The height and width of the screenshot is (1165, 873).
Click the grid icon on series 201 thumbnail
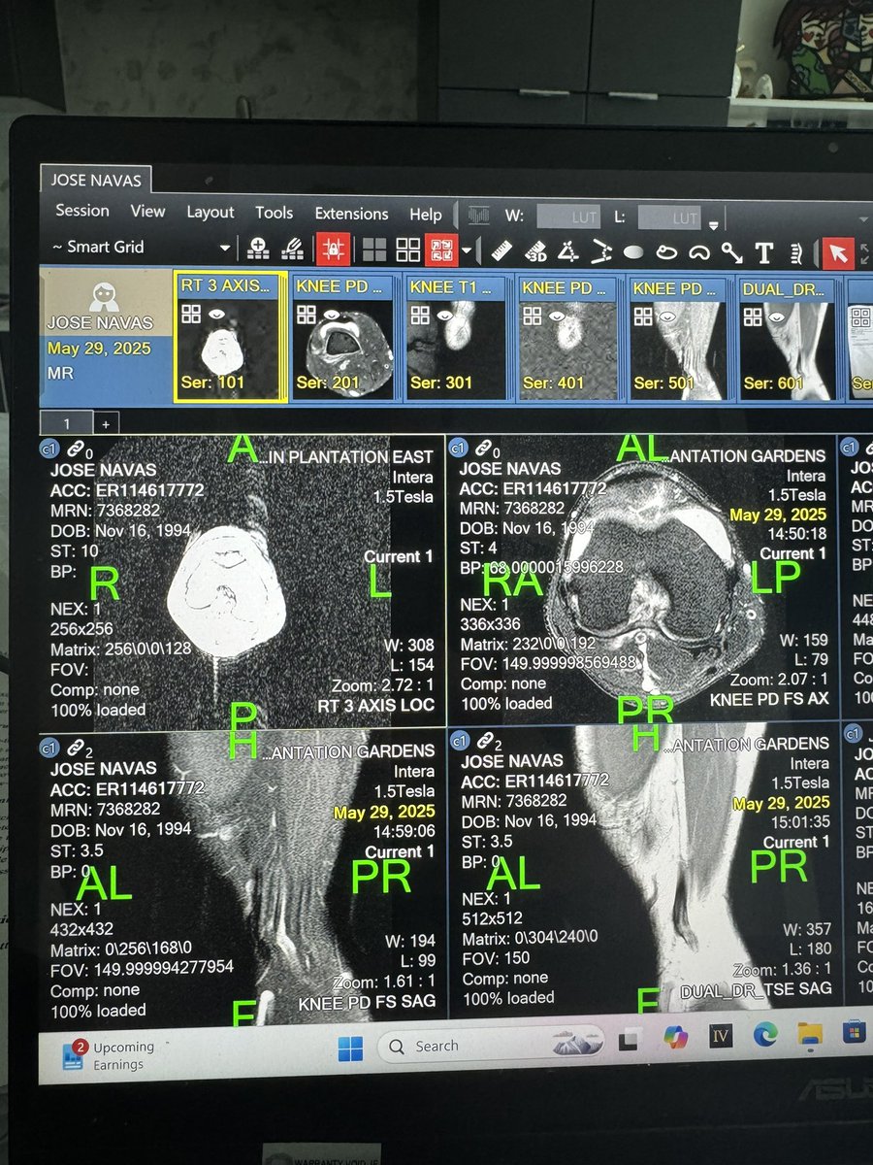pos(306,314)
